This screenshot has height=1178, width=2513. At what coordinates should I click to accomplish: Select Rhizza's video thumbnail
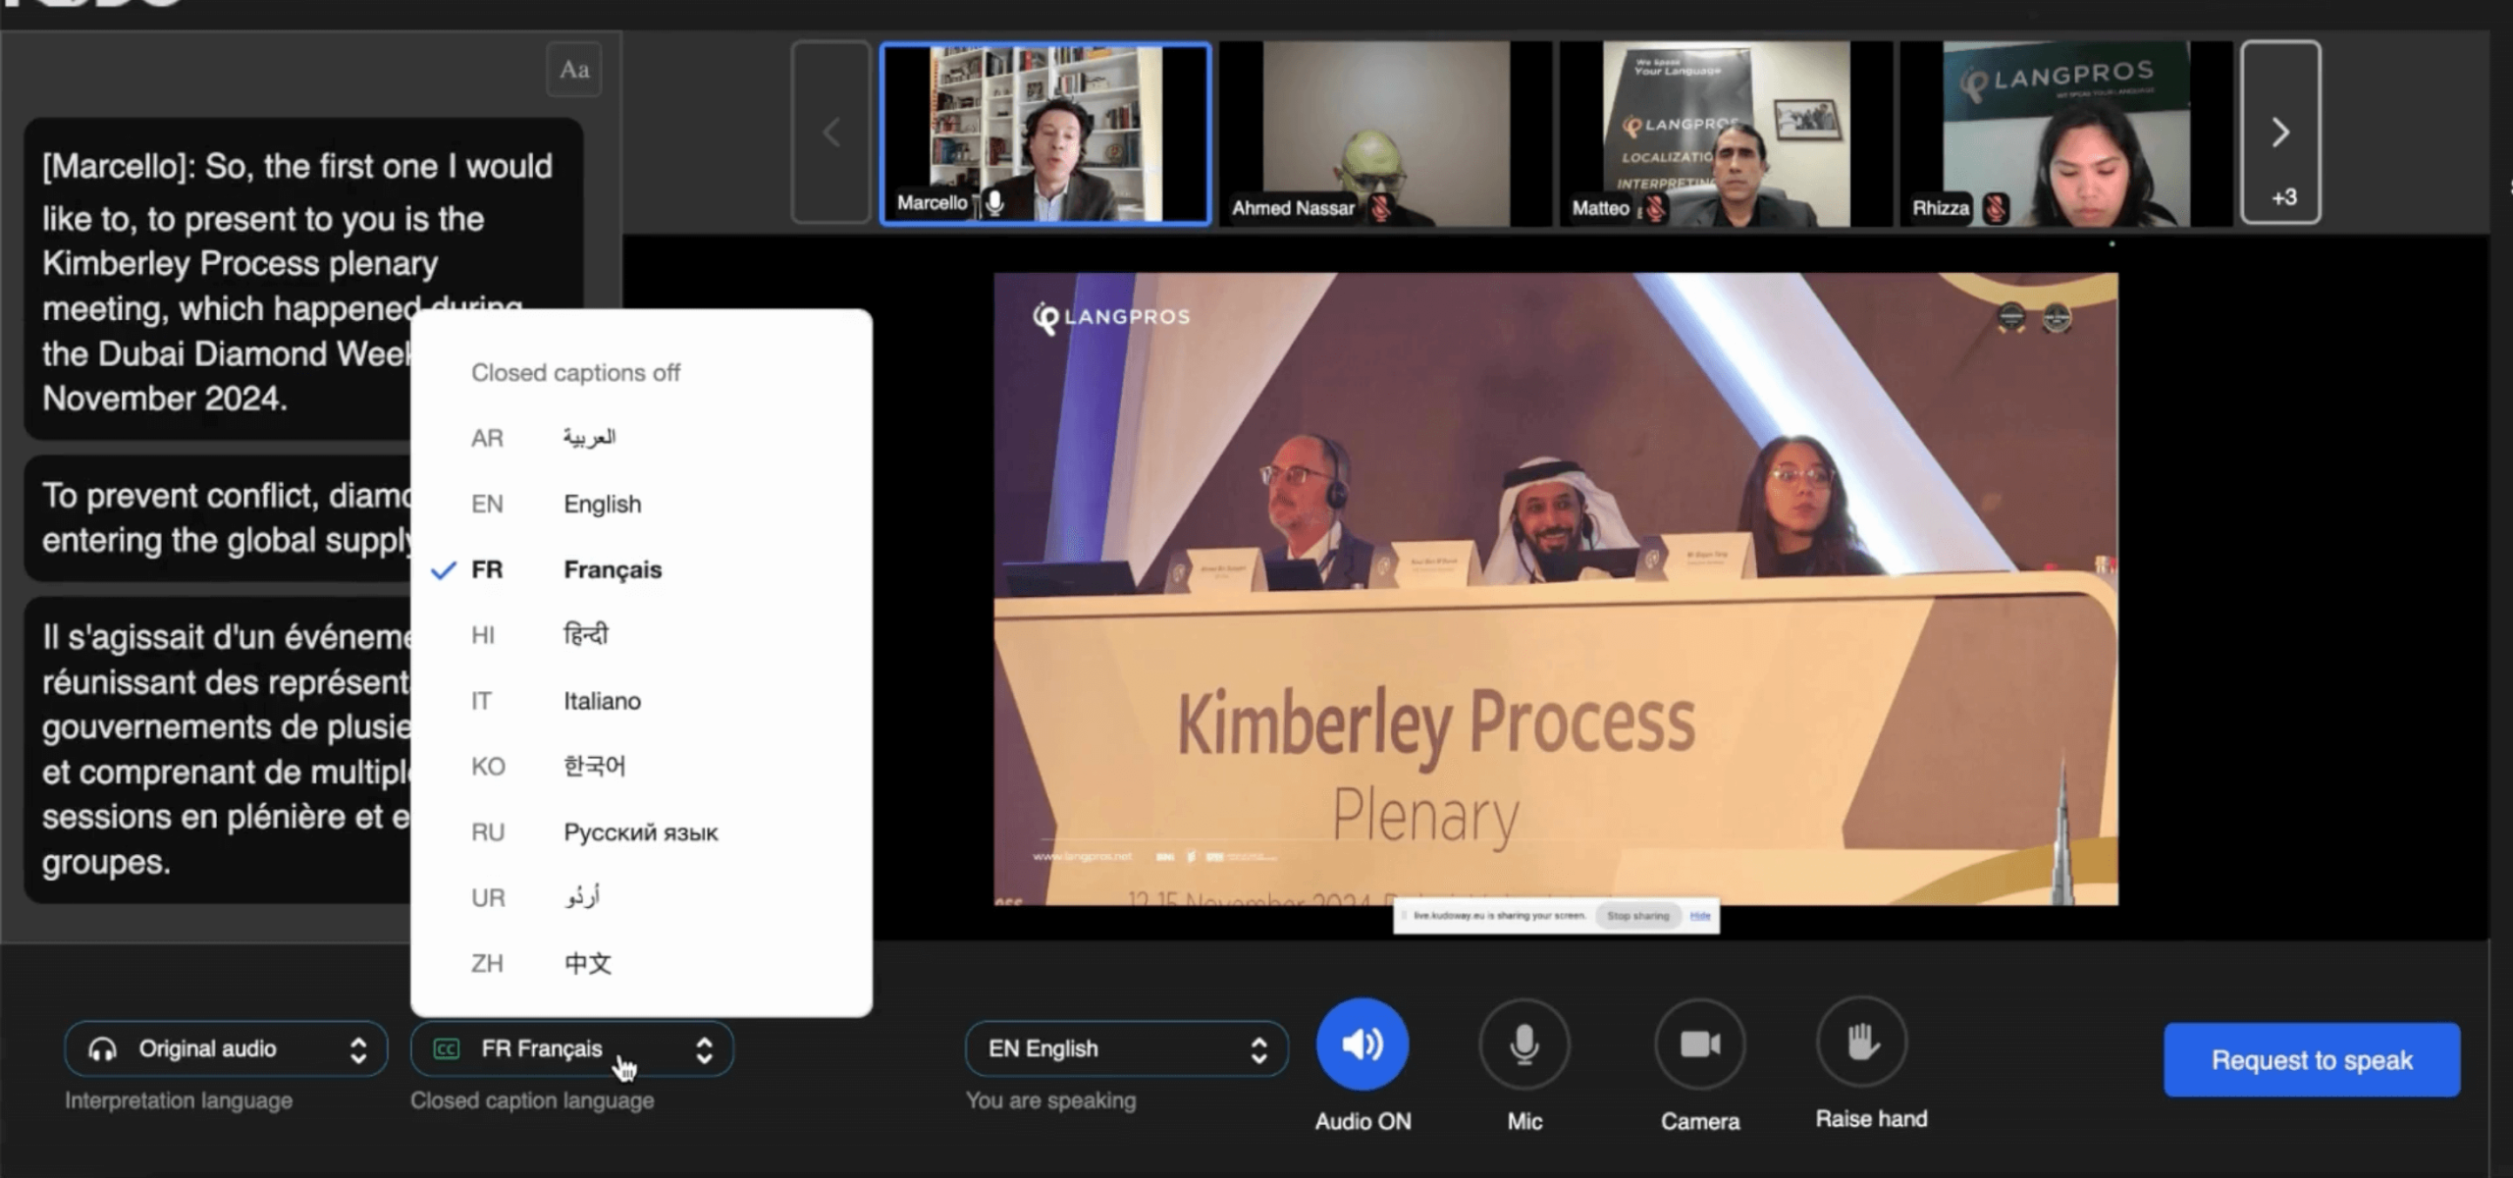click(x=2066, y=134)
